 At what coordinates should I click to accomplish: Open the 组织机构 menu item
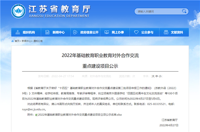coord(26,32)
